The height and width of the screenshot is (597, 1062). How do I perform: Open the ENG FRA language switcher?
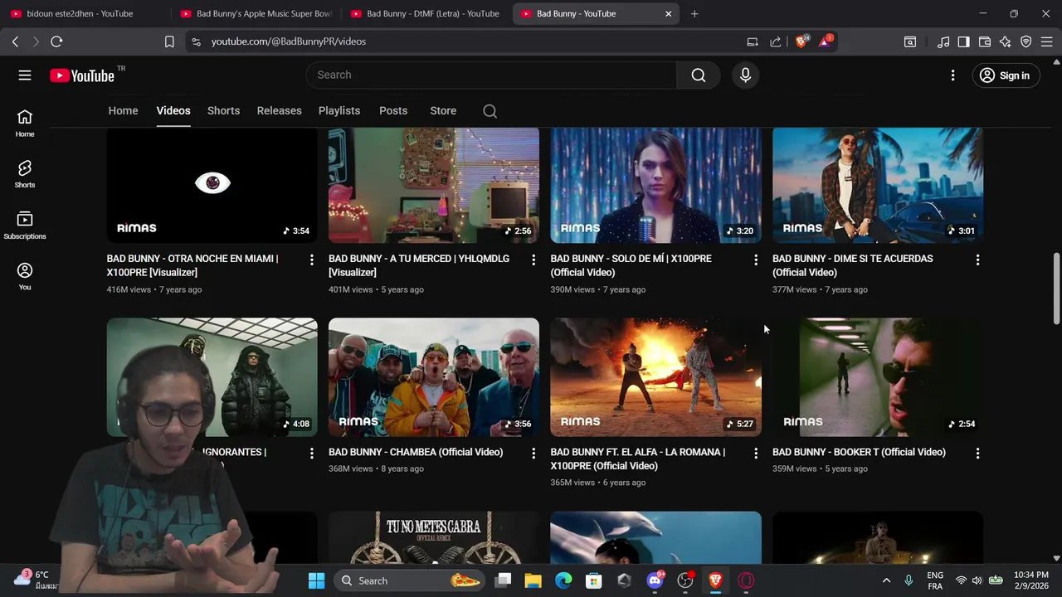935,580
